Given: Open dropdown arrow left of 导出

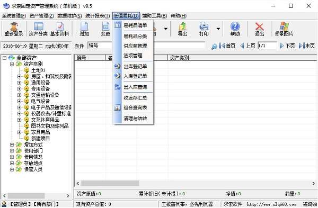Looking at the screenshot, I should tap(166, 29).
